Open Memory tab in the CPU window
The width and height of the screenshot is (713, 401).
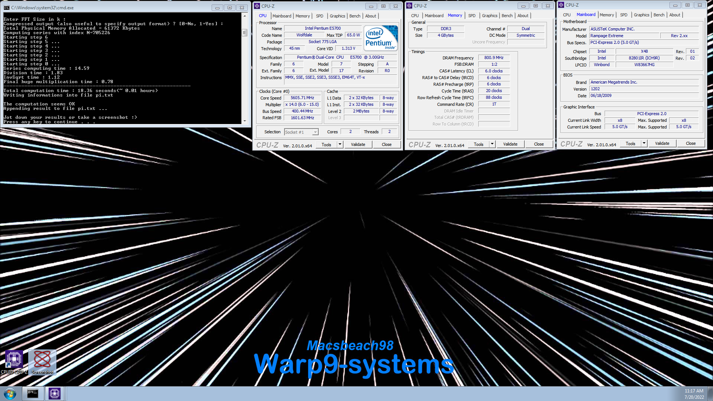(x=303, y=16)
